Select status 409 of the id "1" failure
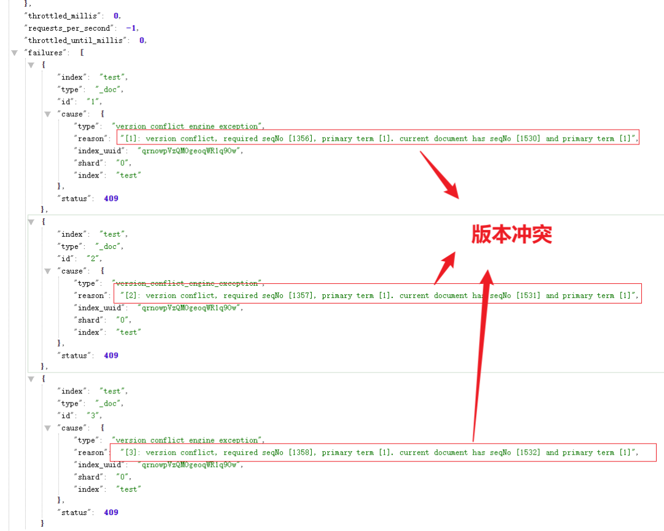The image size is (664, 531). [x=111, y=199]
